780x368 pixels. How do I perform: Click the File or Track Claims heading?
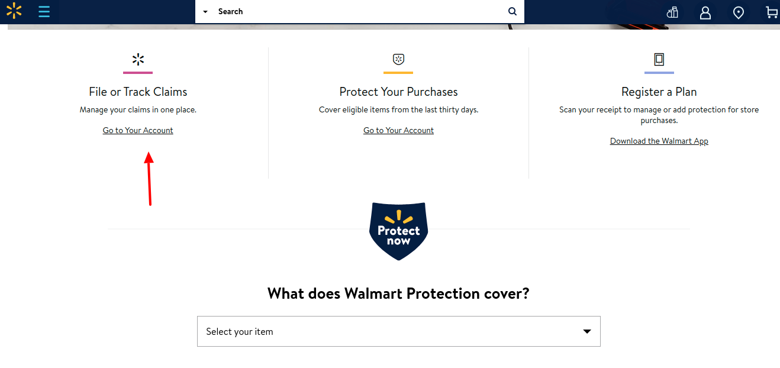(x=138, y=92)
